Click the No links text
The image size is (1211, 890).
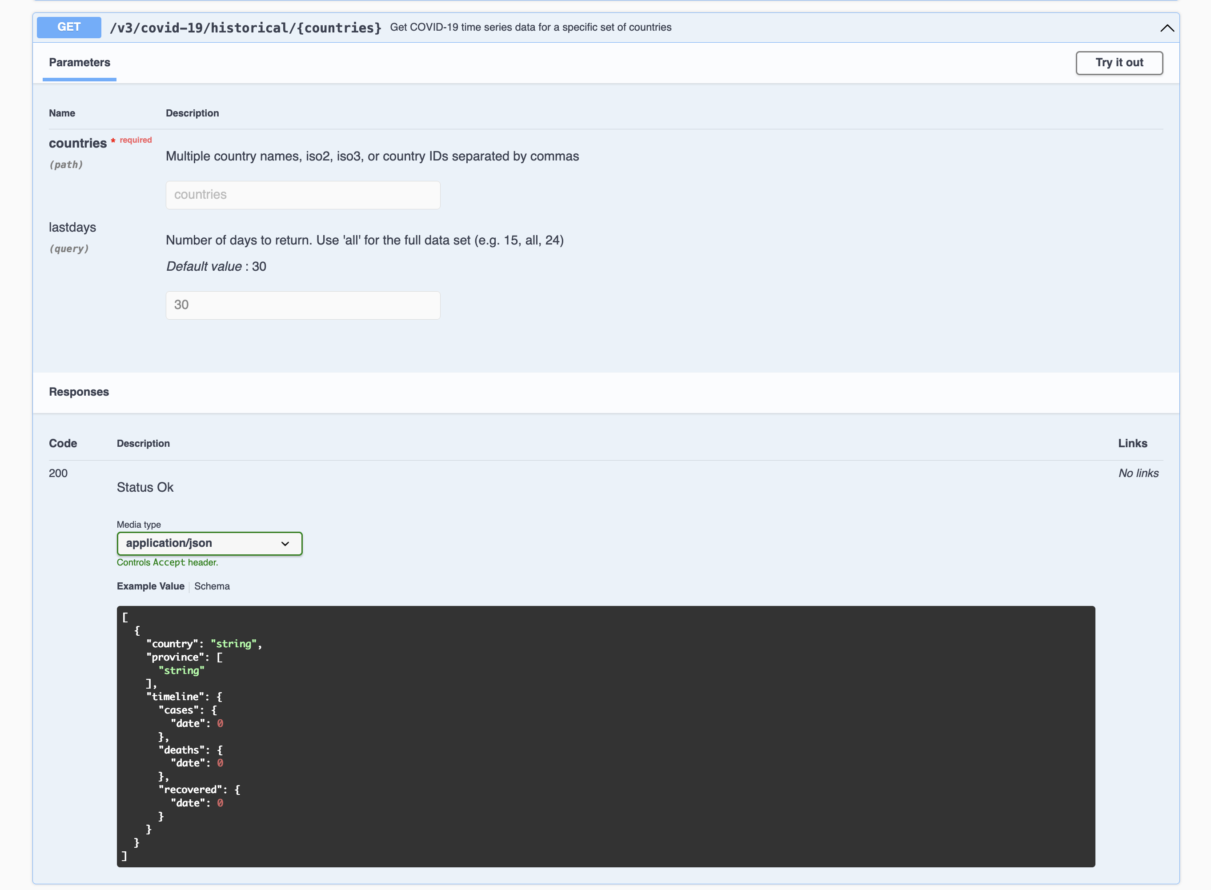(x=1138, y=473)
